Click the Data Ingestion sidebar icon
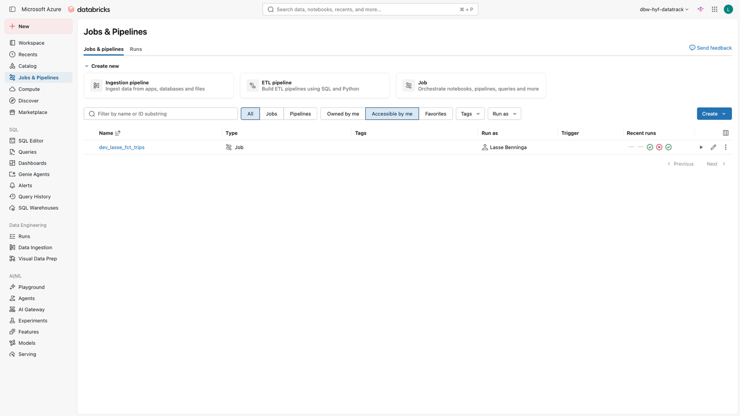This screenshot has width=740, height=416. [12, 248]
